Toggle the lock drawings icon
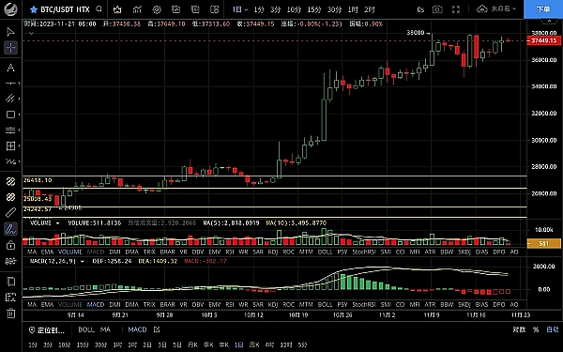Screen dimensions: 563x352 (x=10, y=245)
